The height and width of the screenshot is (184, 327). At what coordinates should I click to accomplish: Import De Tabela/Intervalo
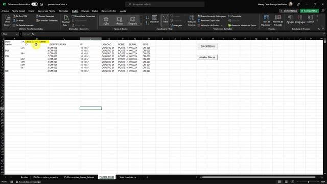coord(23,25)
